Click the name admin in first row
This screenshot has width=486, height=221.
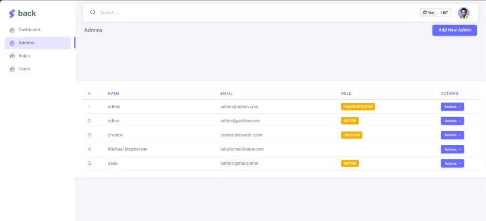pyautogui.click(x=114, y=107)
